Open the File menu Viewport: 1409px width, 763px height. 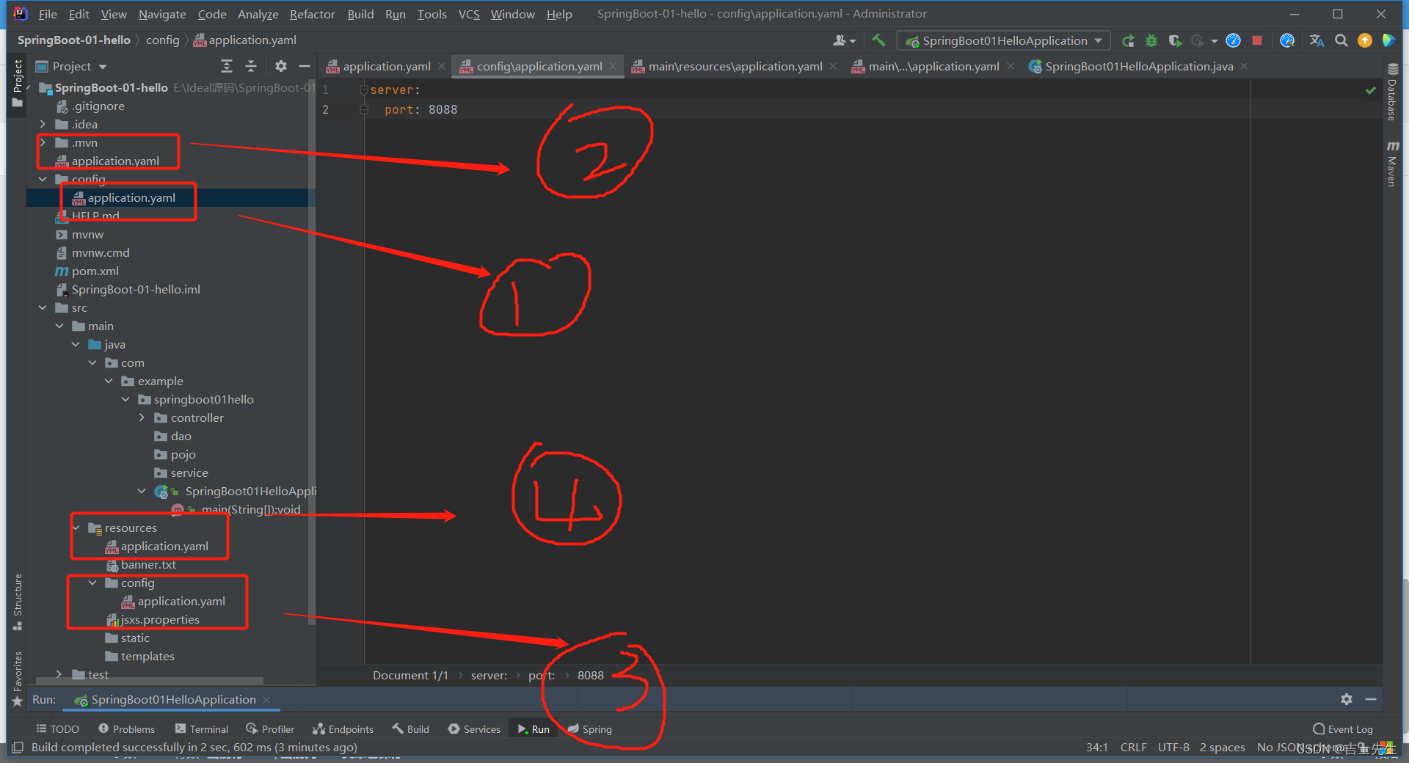click(48, 14)
